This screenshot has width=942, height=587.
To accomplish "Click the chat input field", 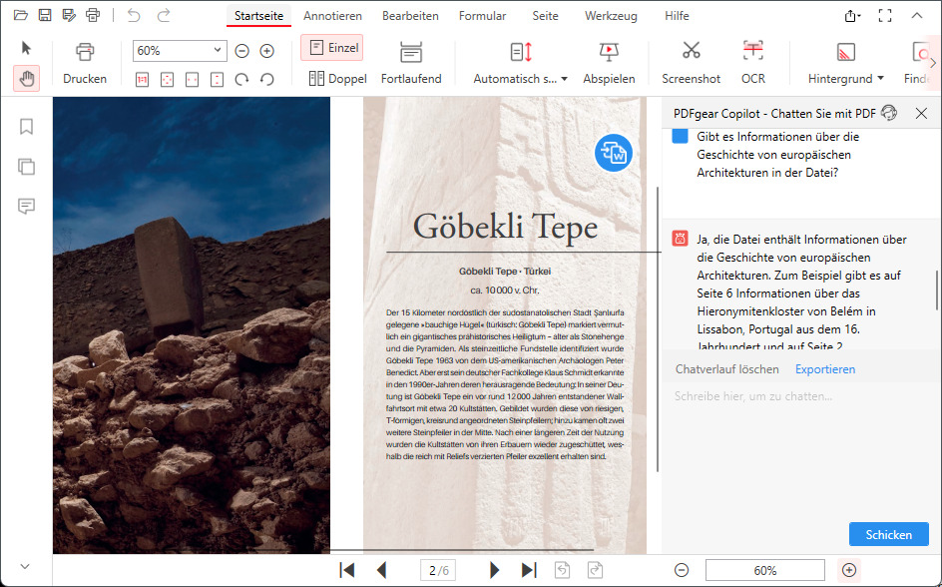I will [x=801, y=450].
